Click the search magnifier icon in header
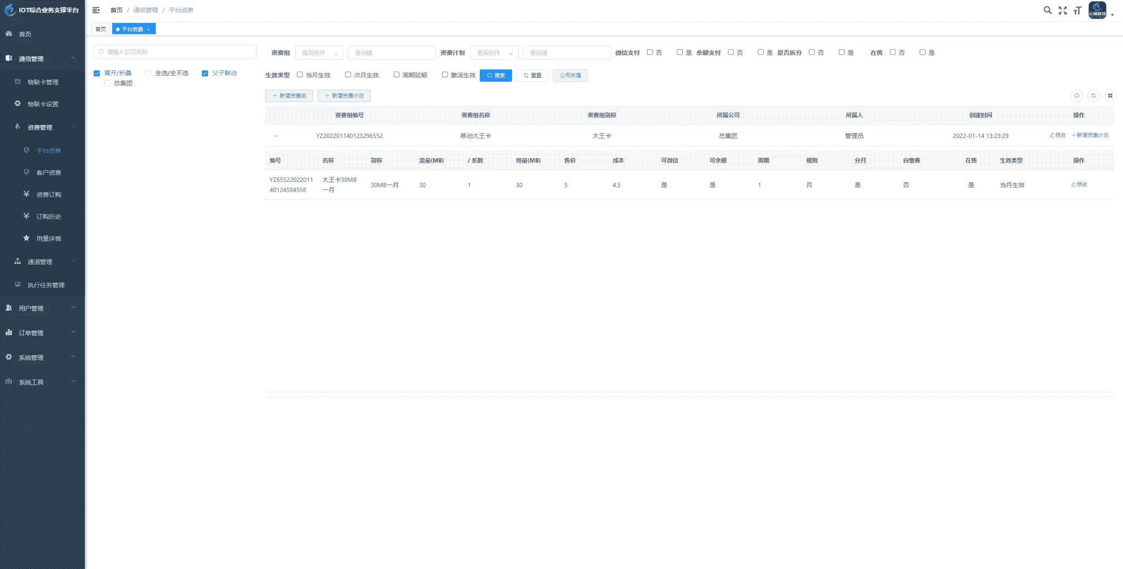The width and height of the screenshot is (1123, 569). (1047, 10)
